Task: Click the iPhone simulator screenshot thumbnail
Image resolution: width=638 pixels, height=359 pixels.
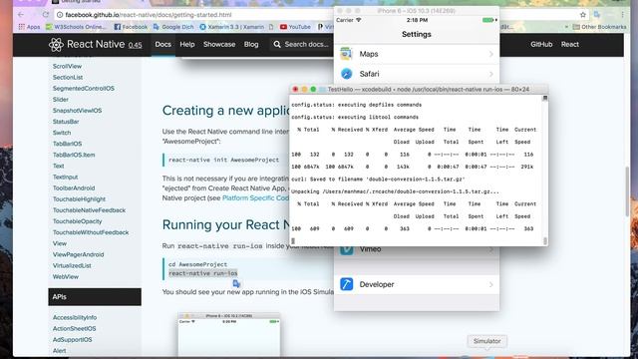Action: [229, 335]
